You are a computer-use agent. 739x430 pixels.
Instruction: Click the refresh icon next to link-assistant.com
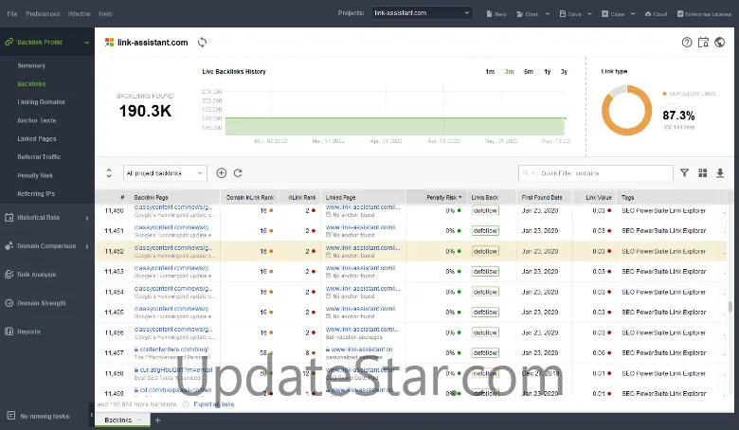(202, 43)
